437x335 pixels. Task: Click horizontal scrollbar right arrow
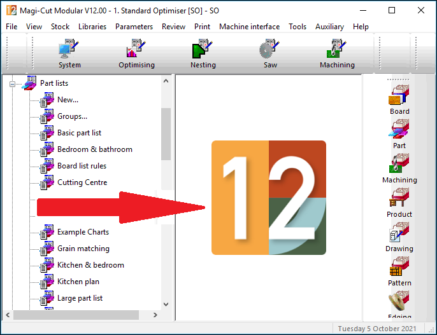pyautogui.click(x=155, y=315)
